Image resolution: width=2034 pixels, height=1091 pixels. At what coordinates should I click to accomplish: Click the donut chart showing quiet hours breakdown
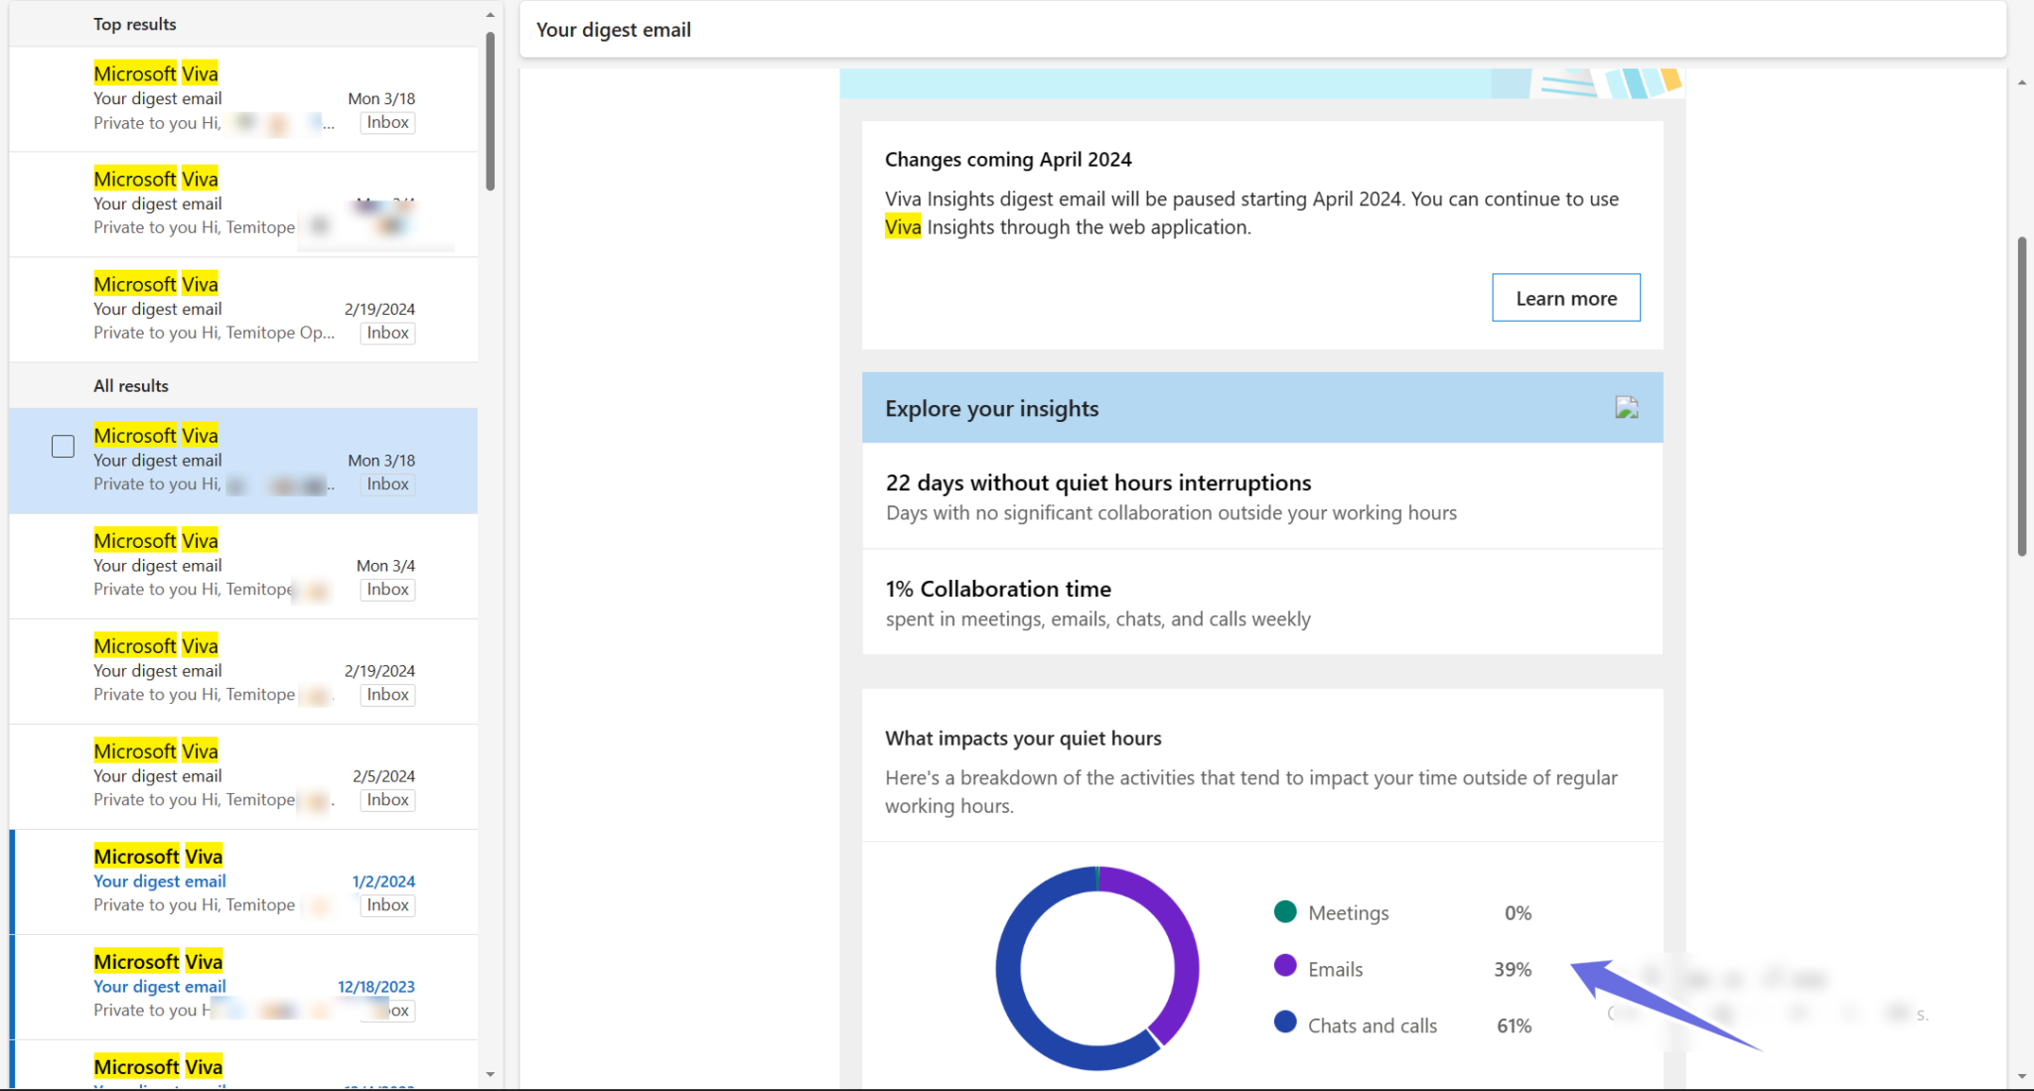[1096, 970]
